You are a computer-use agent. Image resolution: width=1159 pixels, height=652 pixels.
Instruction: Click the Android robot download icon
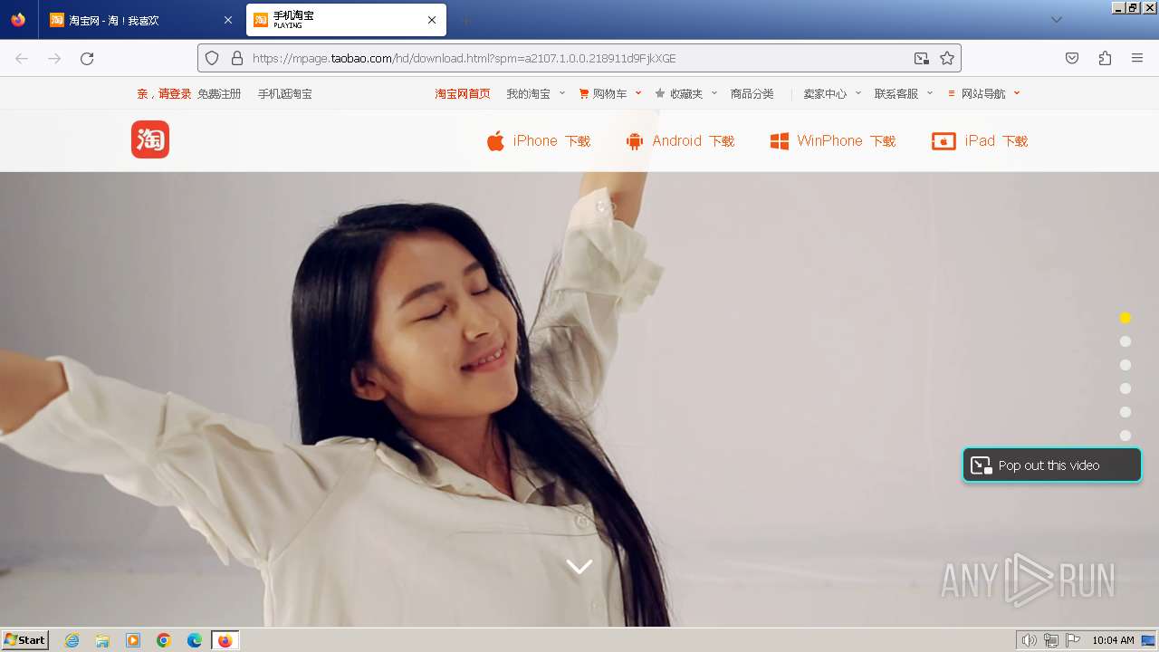point(635,141)
